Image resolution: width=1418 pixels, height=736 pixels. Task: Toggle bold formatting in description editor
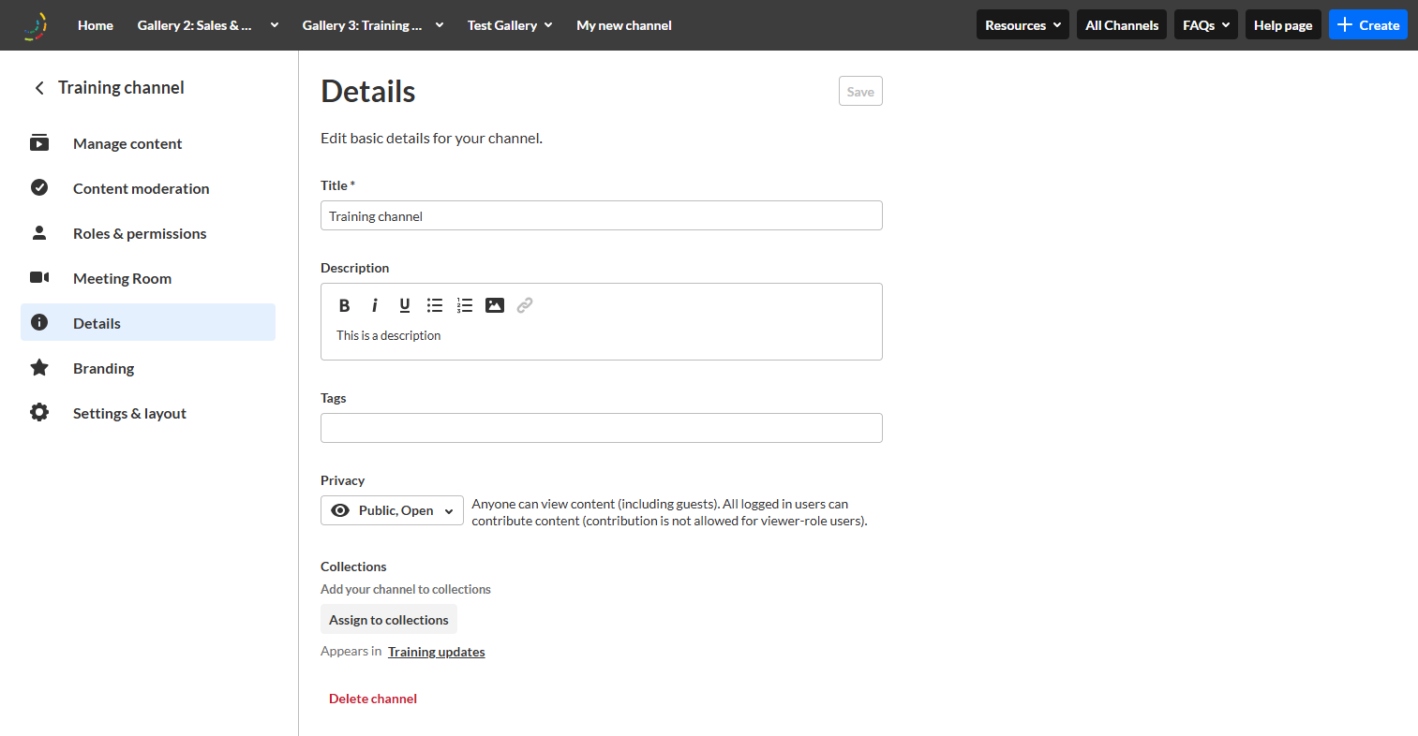click(345, 305)
